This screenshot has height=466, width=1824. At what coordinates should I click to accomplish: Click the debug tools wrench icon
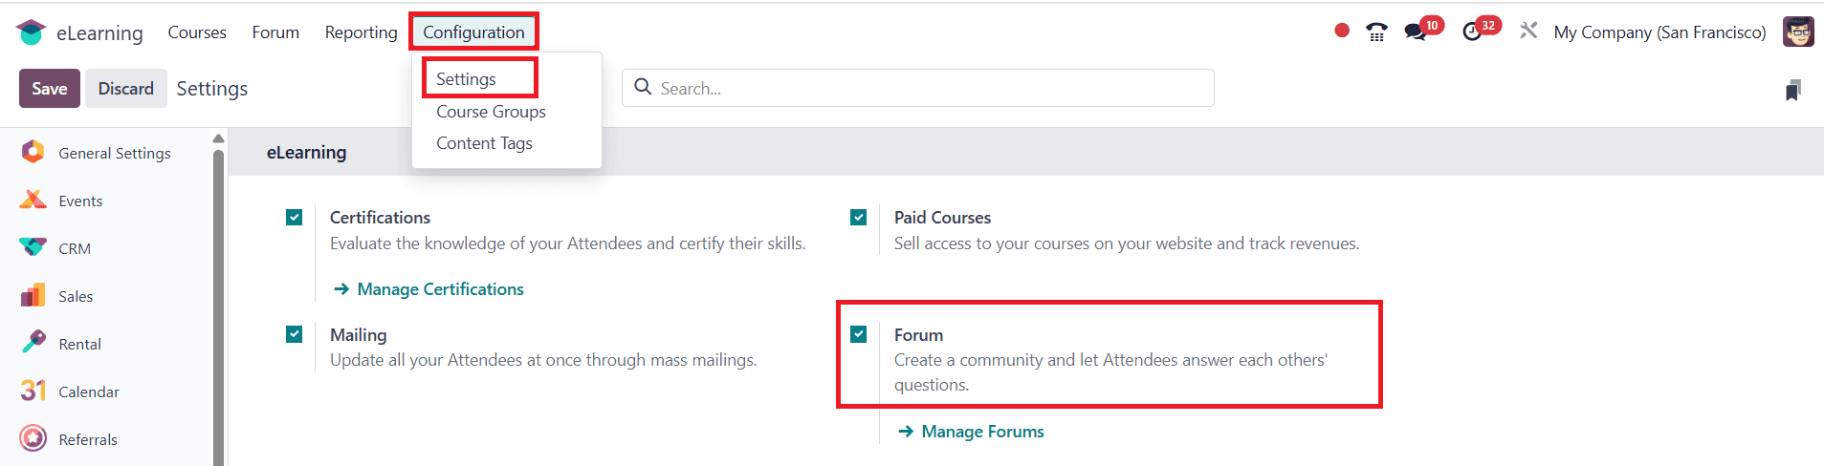coord(1528,31)
